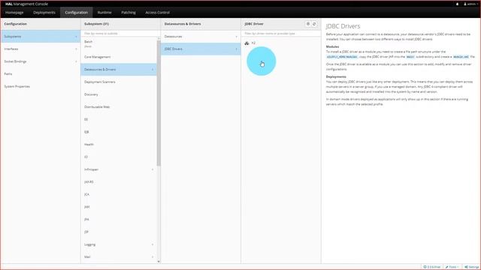Image resolution: width=481 pixels, height=270 pixels.
Task: Select the Discovery subsystem
Action: pos(119,94)
